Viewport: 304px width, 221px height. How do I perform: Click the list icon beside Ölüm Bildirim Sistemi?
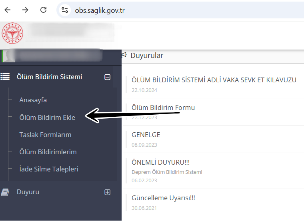tap(5, 76)
